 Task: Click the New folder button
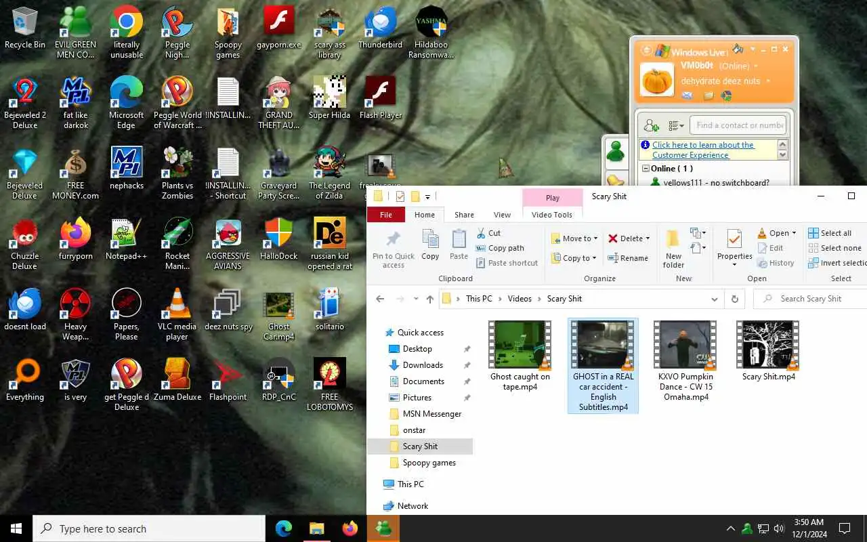click(673, 249)
